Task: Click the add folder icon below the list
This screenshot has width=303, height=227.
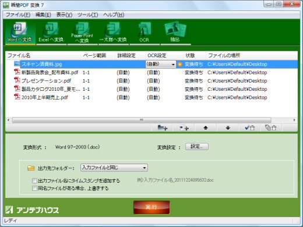Action: [x=163, y=127]
